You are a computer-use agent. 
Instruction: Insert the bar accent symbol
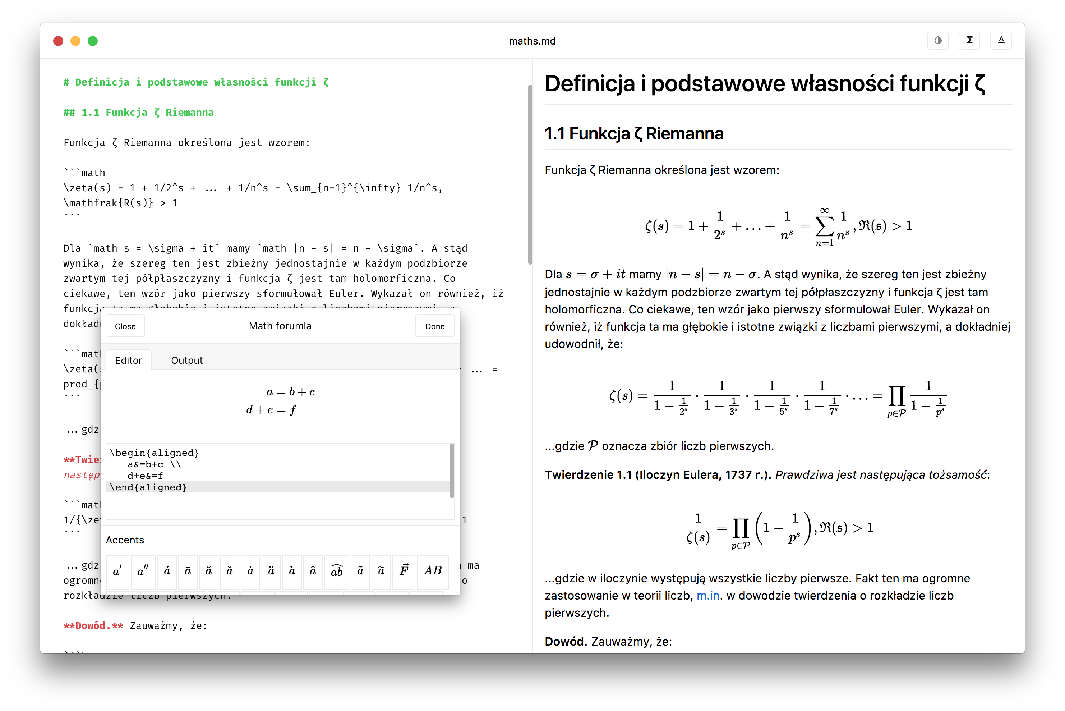(x=188, y=571)
